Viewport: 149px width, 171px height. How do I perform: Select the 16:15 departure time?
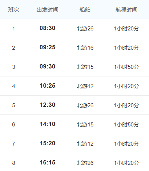(x=48, y=162)
